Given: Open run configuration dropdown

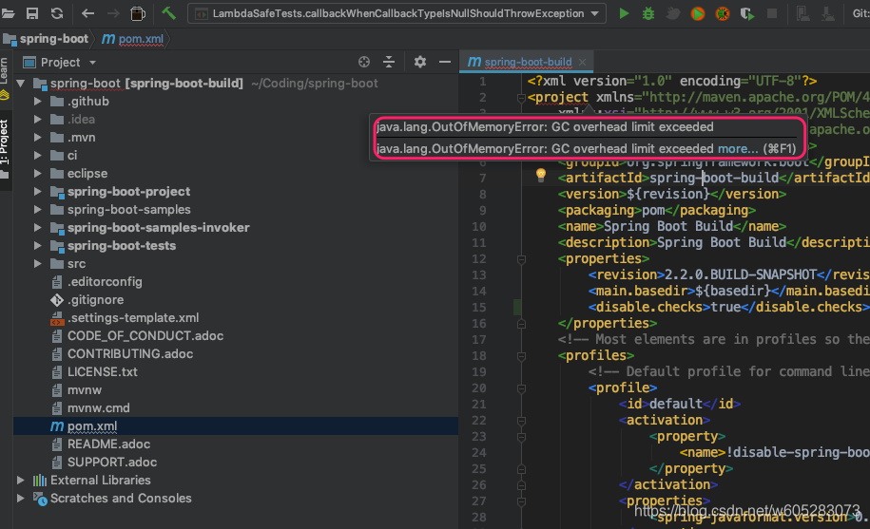Looking at the screenshot, I should tap(595, 13).
